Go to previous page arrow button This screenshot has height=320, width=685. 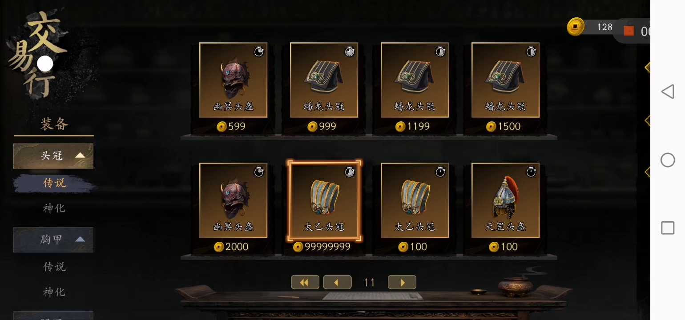(x=337, y=282)
